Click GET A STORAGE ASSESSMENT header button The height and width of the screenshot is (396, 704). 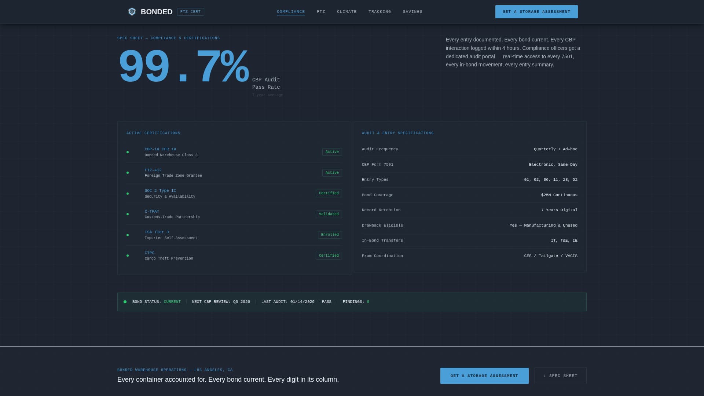[536, 11]
